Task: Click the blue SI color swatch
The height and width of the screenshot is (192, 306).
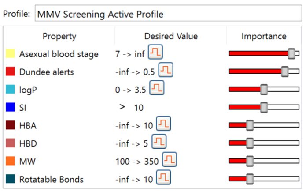Action: tap(10, 107)
